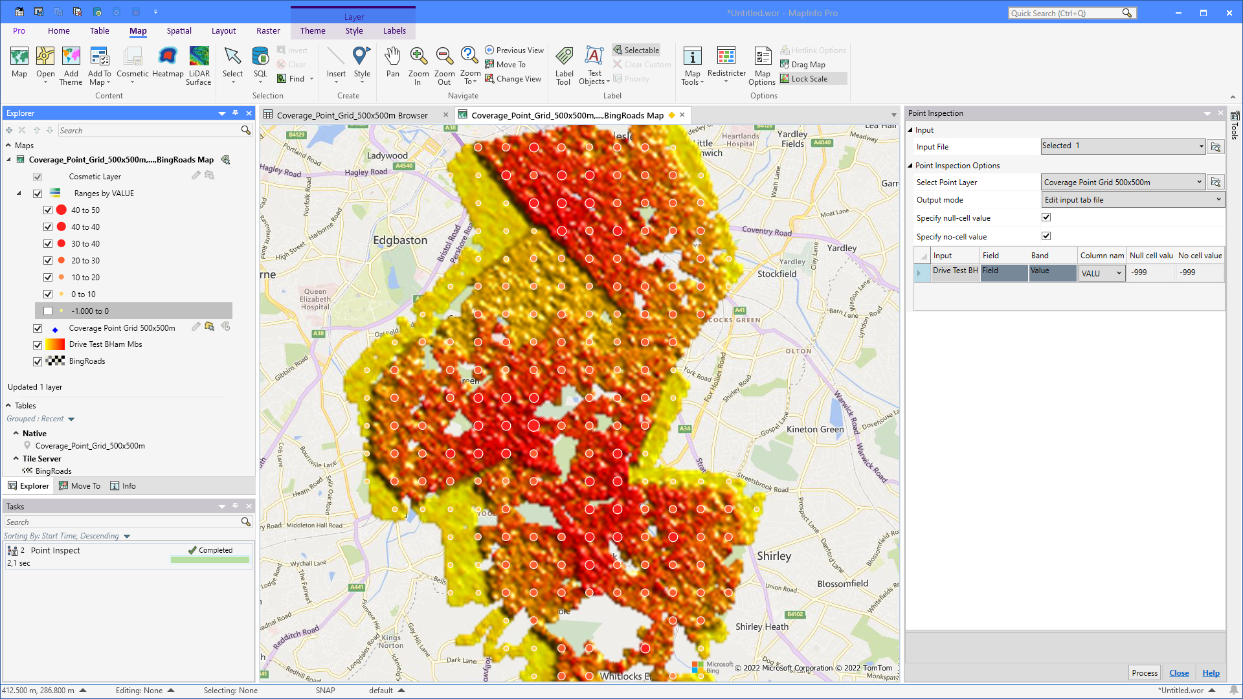Open the LiDAR Surface tool
The width and height of the screenshot is (1243, 699).
[199, 65]
